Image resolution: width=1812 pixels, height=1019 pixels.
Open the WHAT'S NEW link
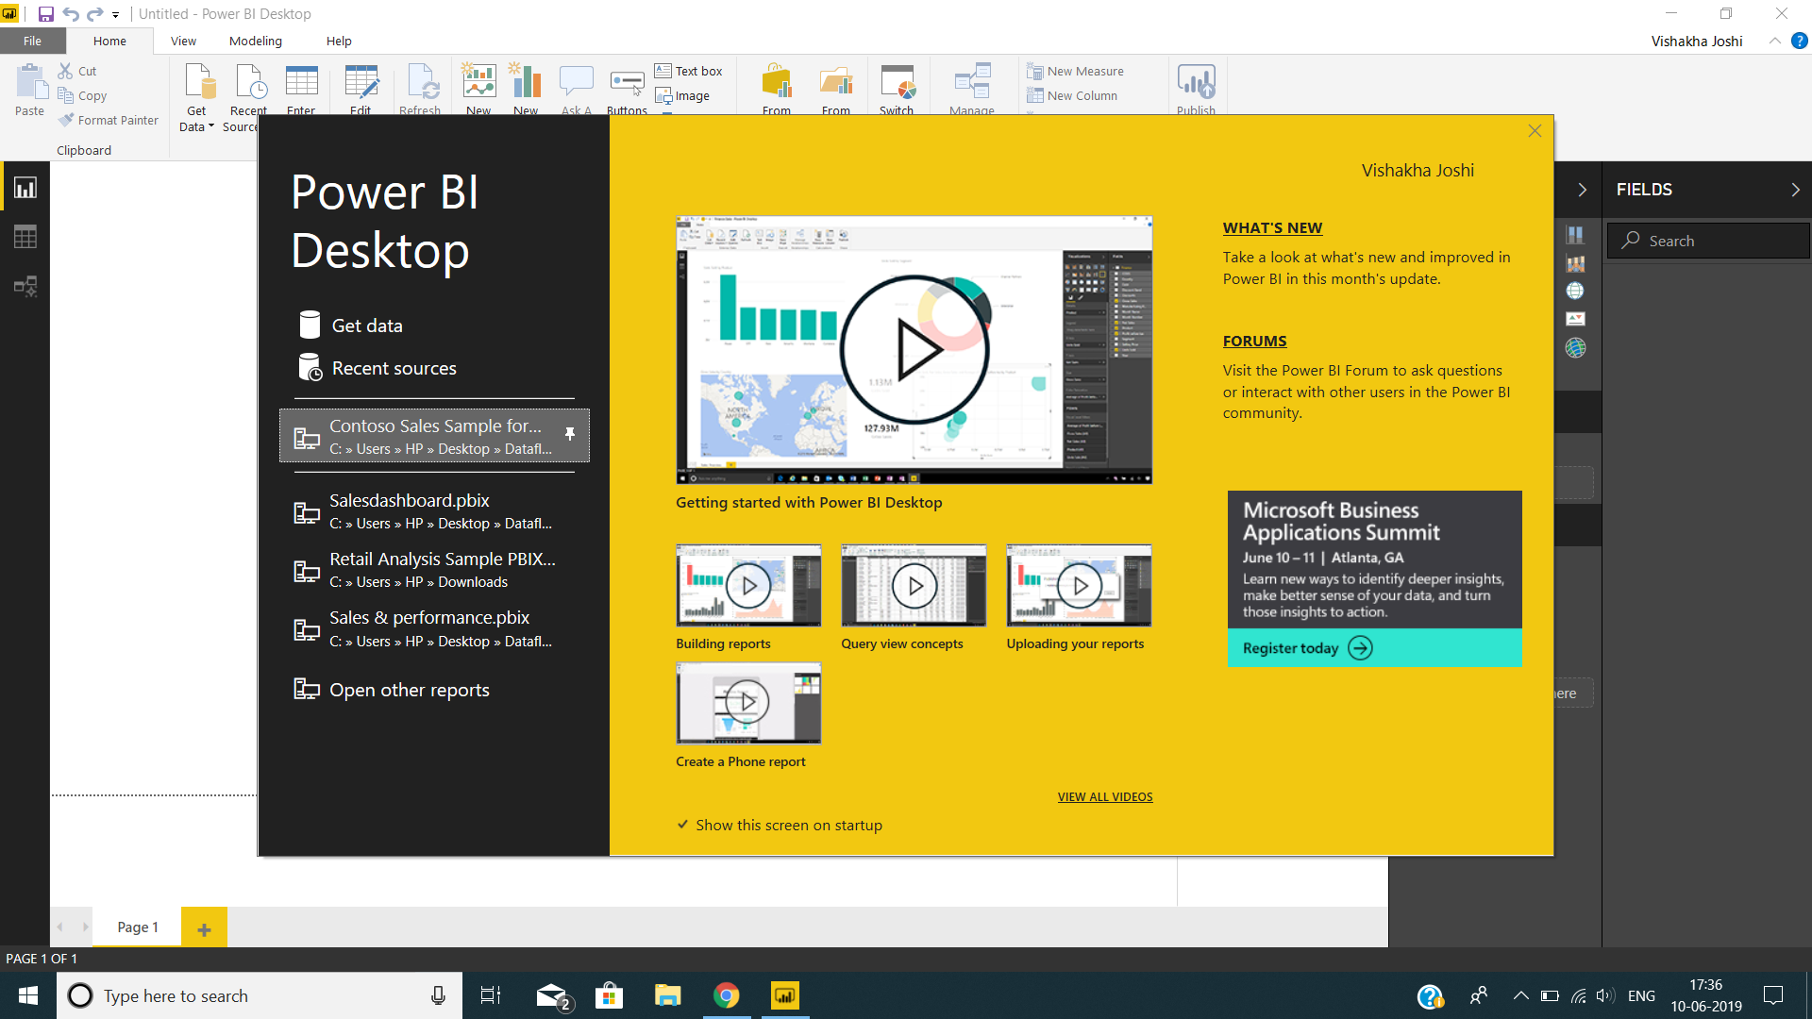tap(1272, 227)
